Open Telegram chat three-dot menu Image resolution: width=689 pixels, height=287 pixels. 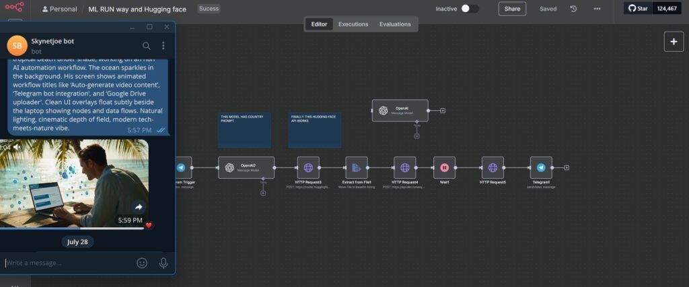click(163, 46)
